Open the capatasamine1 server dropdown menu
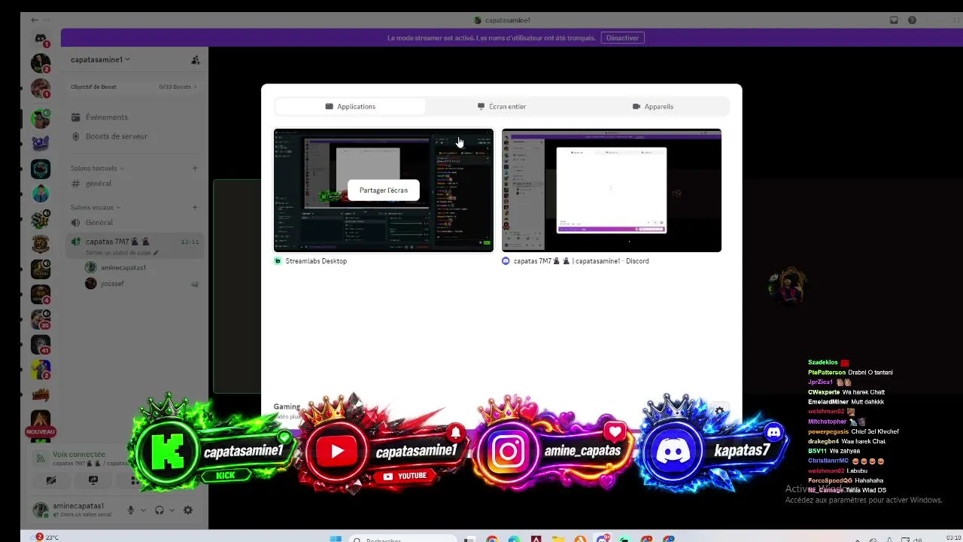Screen dimensions: 963x542 pyautogui.click(x=101, y=59)
